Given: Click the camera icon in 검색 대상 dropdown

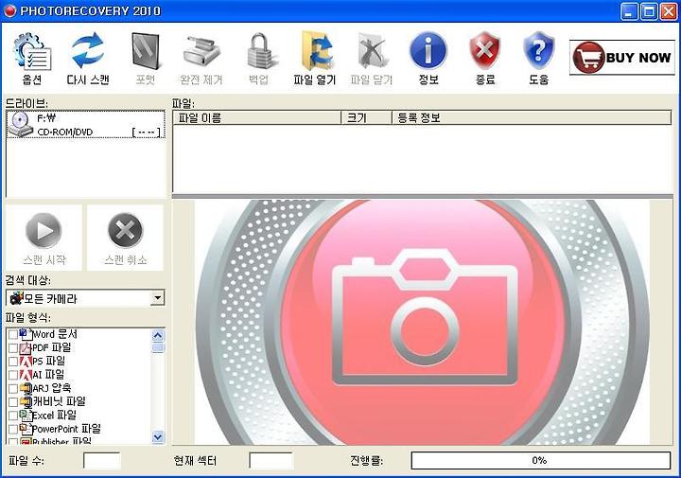Looking at the screenshot, I should (x=16, y=298).
